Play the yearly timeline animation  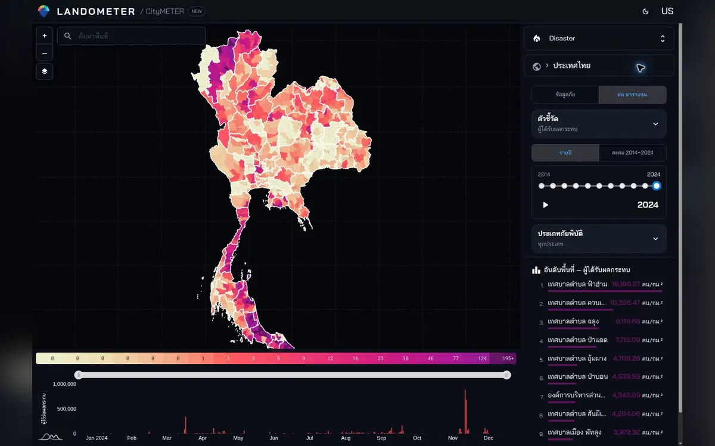coord(545,205)
